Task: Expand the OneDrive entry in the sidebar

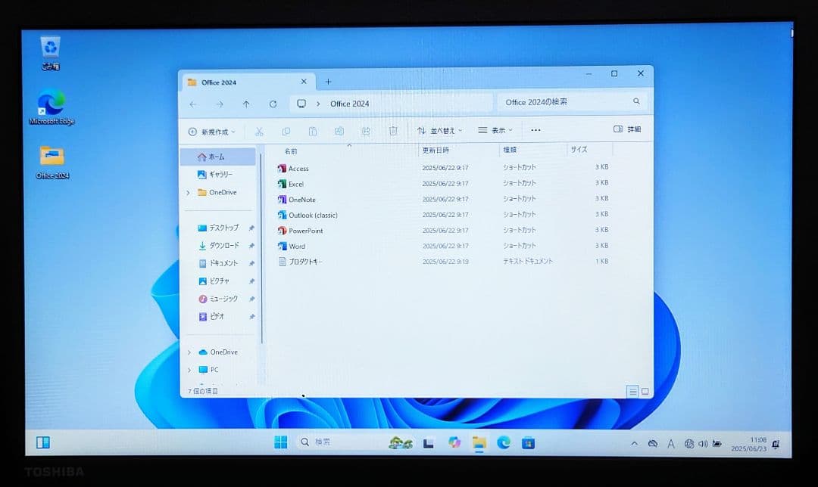Action: click(x=187, y=192)
